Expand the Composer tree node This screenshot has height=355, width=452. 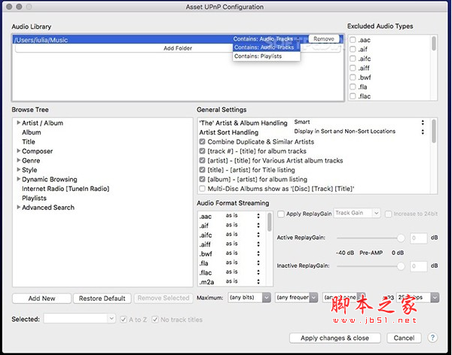pos(18,151)
